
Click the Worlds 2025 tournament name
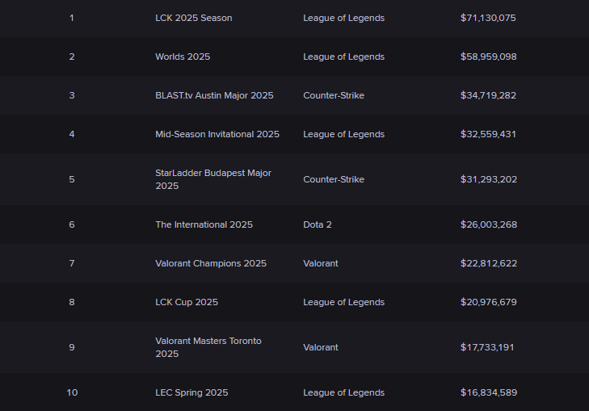pyautogui.click(x=183, y=57)
